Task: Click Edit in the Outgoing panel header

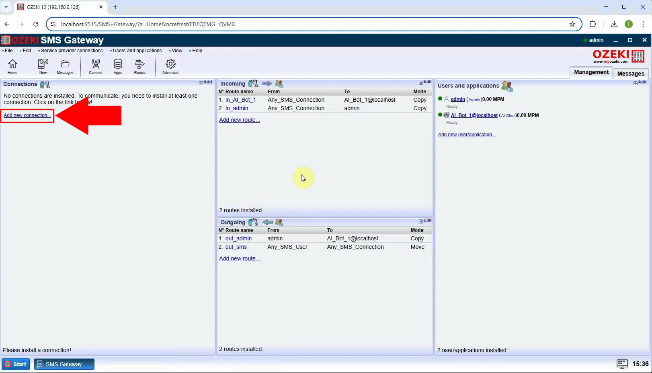Action: point(425,221)
